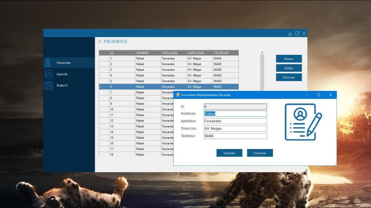The width and height of the screenshot is (371, 208).
Task: Select the Pacientes patient icon in sidebar
Action: [x=47, y=62]
